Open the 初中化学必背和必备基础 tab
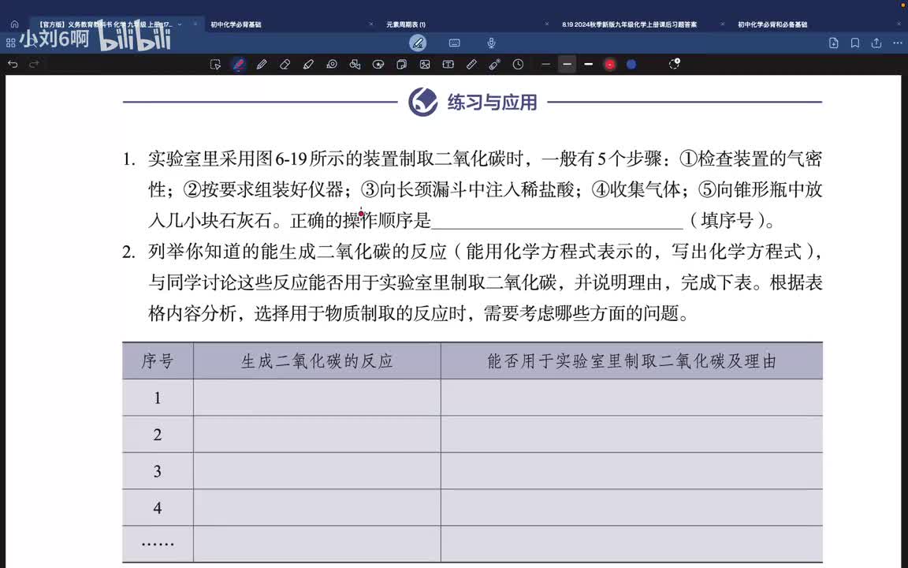Viewport: 908px width, 568px height. pos(772,24)
